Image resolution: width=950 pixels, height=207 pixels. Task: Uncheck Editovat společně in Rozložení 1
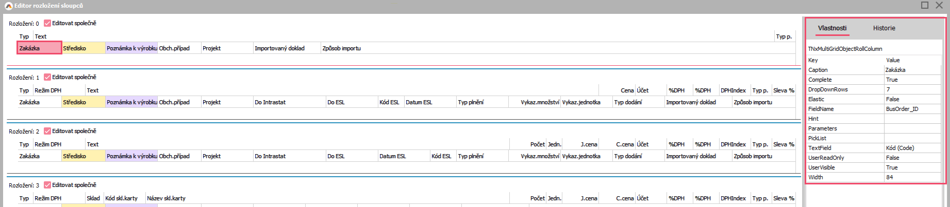[x=47, y=77]
